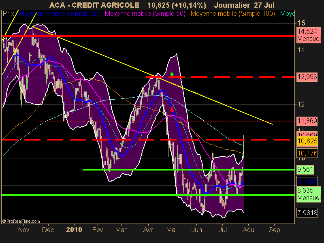Screen dimensions: 324x243
Task: Click the '14' price axis value
Action: pyautogui.click(x=301, y=50)
